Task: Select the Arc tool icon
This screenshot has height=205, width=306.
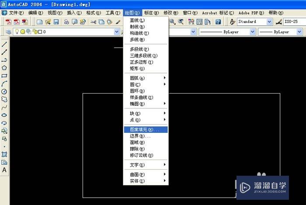Action: click(4, 83)
